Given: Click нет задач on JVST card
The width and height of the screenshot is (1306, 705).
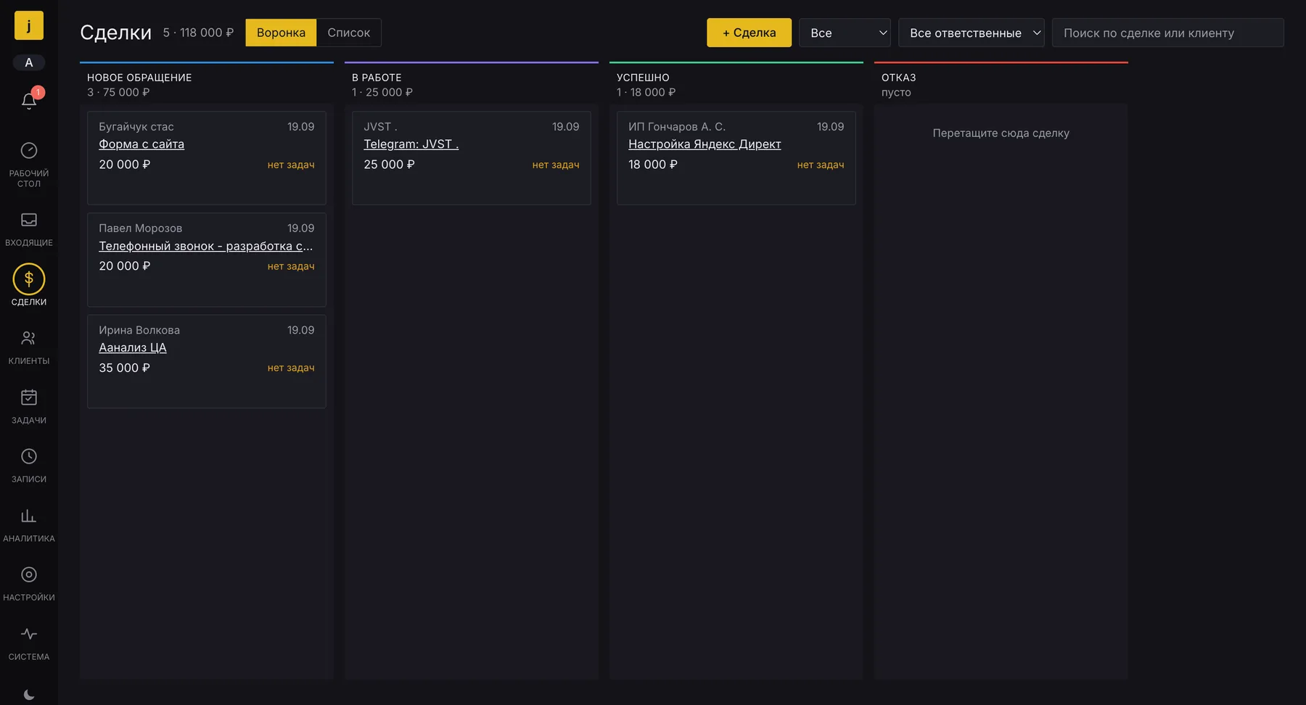Looking at the screenshot, I should (x=556, y=165).
